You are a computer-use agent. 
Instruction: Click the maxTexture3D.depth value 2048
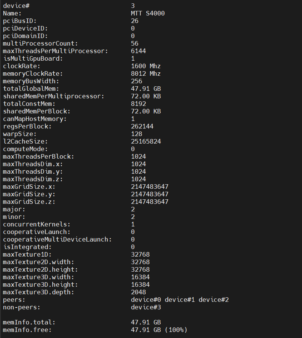point(138,292)
